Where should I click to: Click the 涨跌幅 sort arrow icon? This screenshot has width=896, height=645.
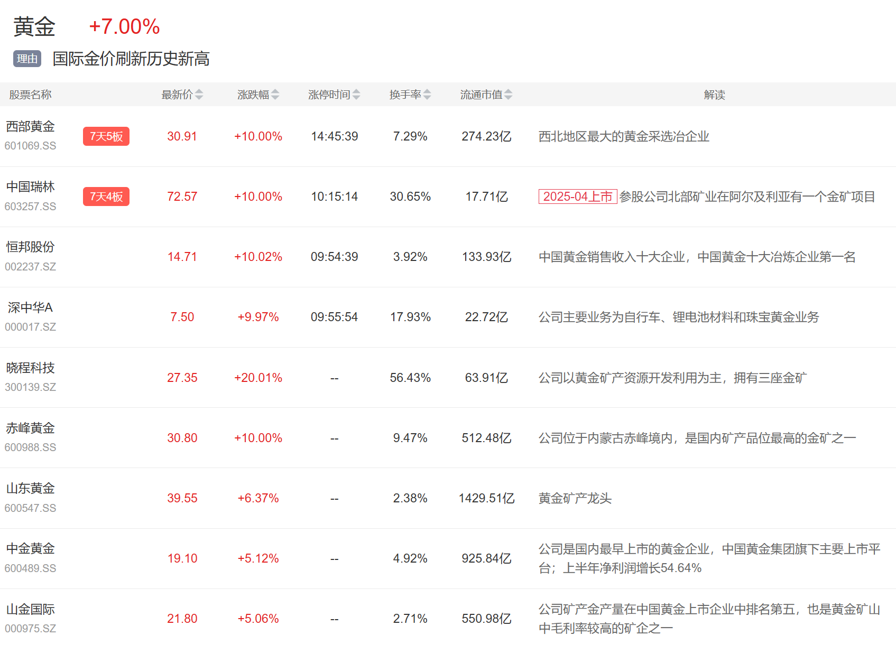pos(275,95)
